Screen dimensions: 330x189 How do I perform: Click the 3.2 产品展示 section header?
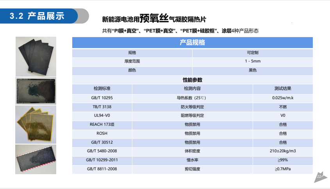click(x=43, y=16)
